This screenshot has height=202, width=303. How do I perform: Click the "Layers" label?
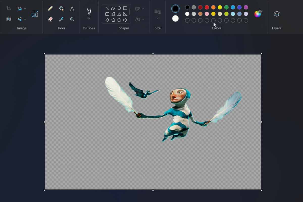coord(276,28)
